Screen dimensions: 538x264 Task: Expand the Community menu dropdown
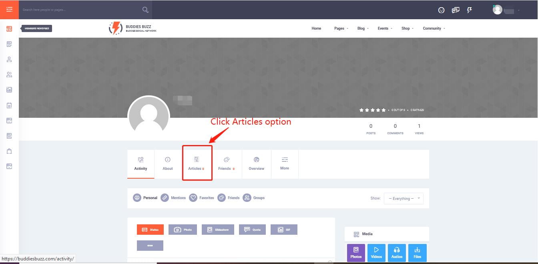434,28
